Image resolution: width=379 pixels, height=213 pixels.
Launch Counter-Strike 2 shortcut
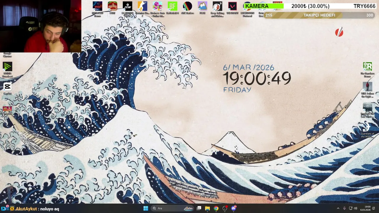coord(142,9)
